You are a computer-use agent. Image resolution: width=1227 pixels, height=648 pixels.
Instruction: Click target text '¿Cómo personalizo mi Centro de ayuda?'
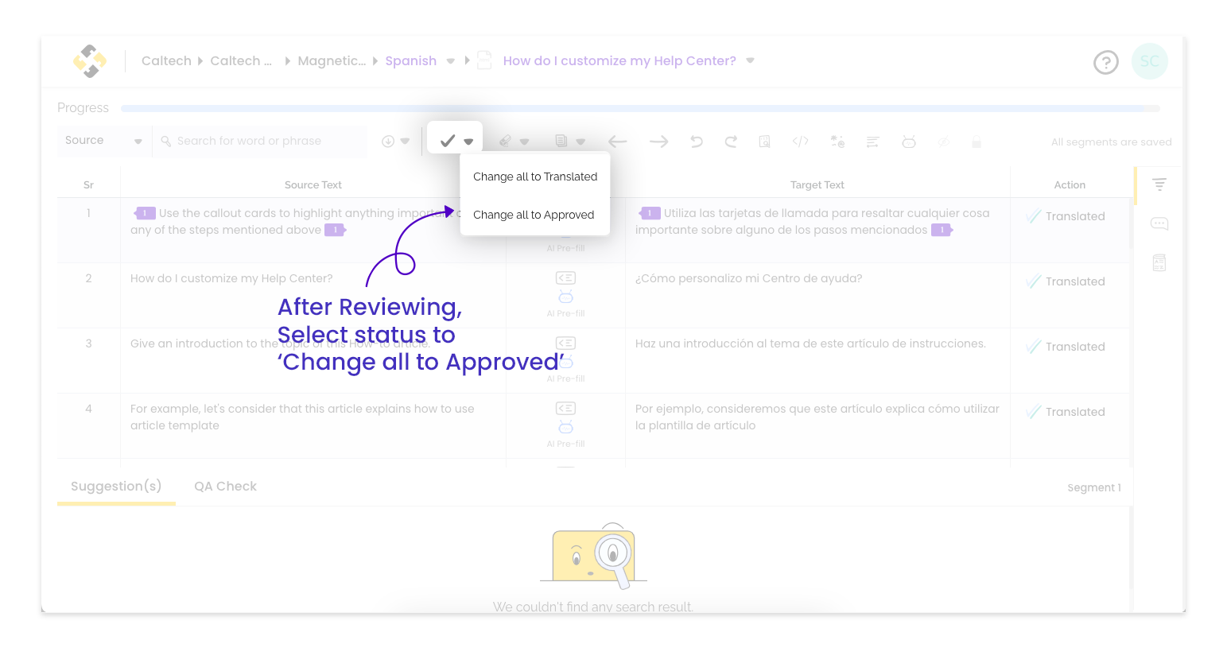(748, 278)
